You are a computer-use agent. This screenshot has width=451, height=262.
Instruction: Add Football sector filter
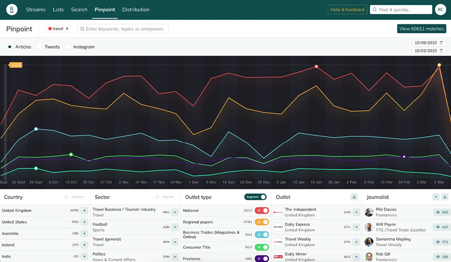click(175, 227)
